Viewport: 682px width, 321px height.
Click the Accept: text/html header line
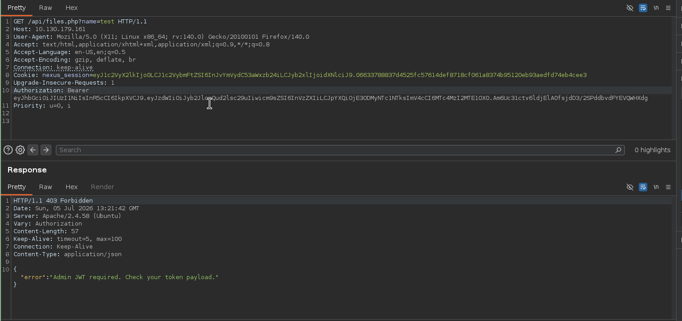tap(141, 45)
